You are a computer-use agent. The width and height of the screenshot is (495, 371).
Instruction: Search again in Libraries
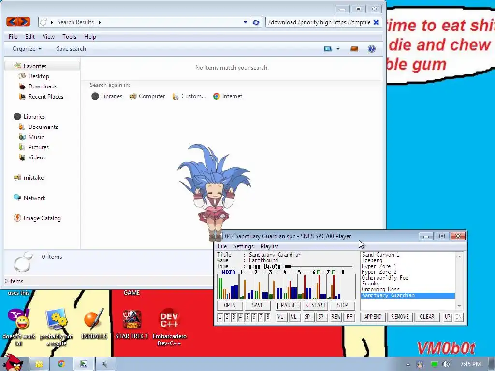pos(107,96)
